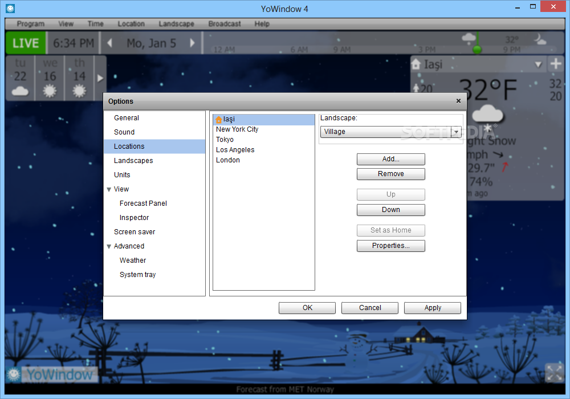This screenshot has height=399, width=570.
Task: Open the Broadcast menu
Action: 225,23
